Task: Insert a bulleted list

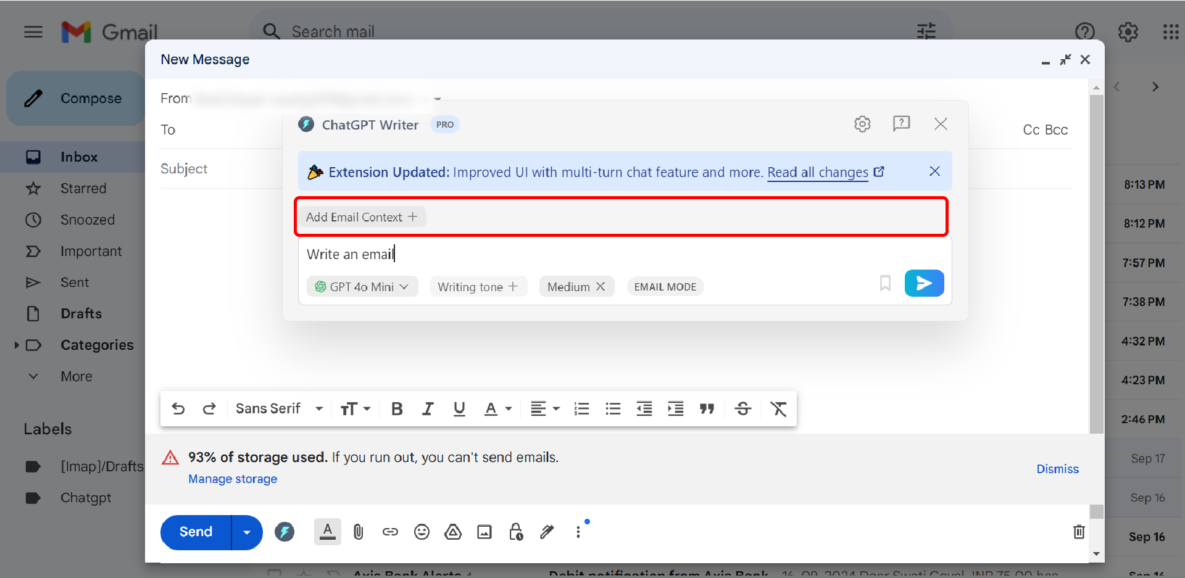Action: click(613, 408)
